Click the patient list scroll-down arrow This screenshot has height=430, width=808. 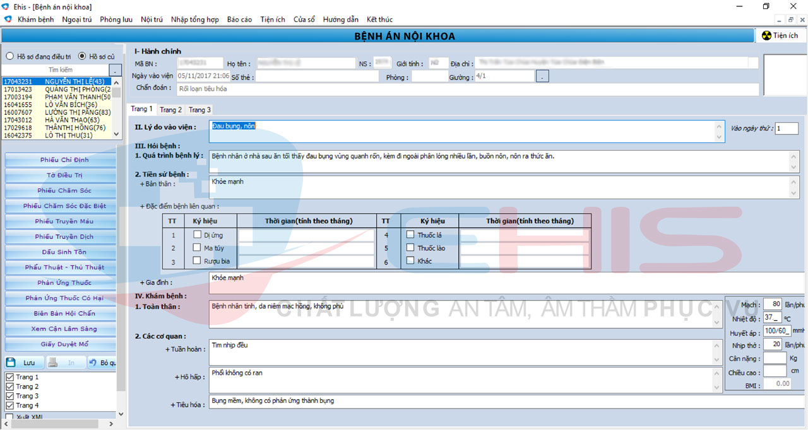[x=116, y=134]
